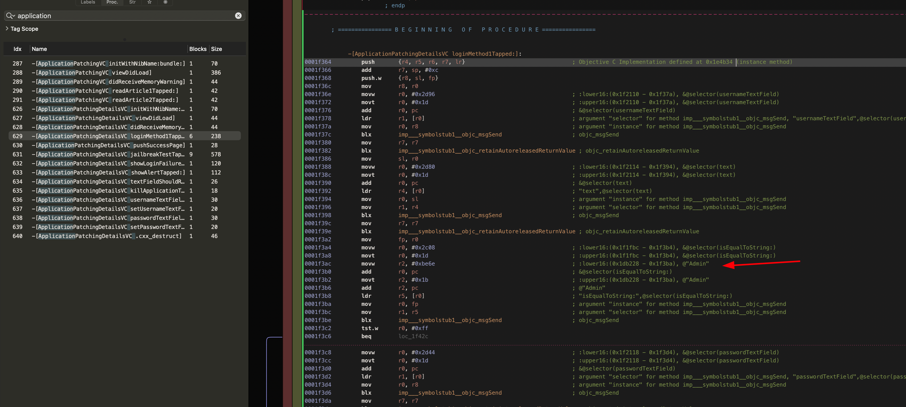This screenshot has width=906, height=407.
Task: Clear the 'application' search text
Action: click(238, 16)
